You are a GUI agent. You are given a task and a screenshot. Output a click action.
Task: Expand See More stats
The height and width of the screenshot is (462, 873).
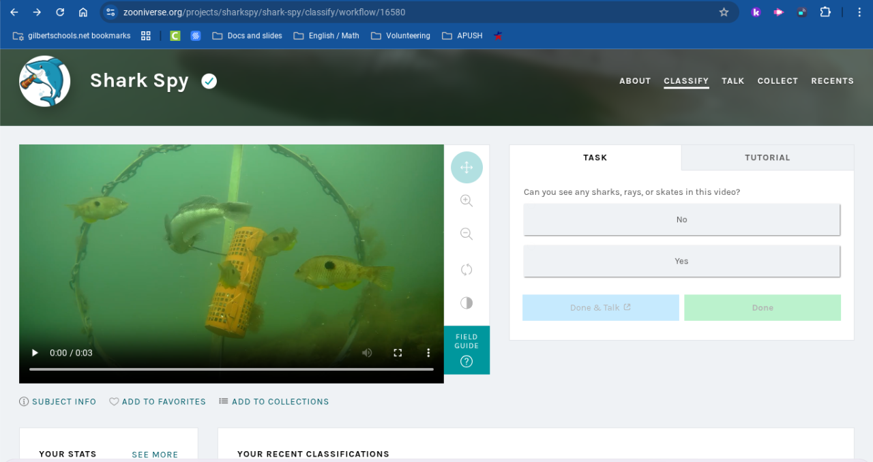pos(155,455)
